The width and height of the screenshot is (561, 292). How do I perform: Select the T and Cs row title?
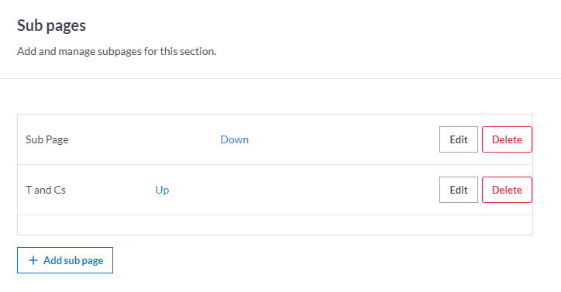[x=46, y=190]
